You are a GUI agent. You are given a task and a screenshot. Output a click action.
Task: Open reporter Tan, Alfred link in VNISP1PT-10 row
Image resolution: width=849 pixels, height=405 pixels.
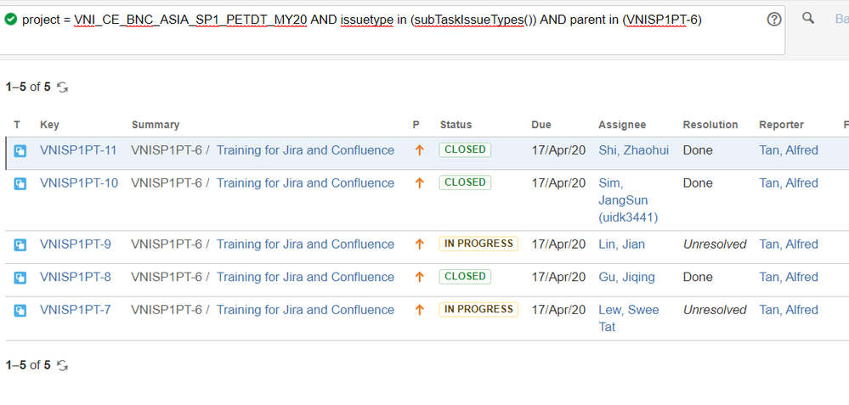click(x=789, y=183)
